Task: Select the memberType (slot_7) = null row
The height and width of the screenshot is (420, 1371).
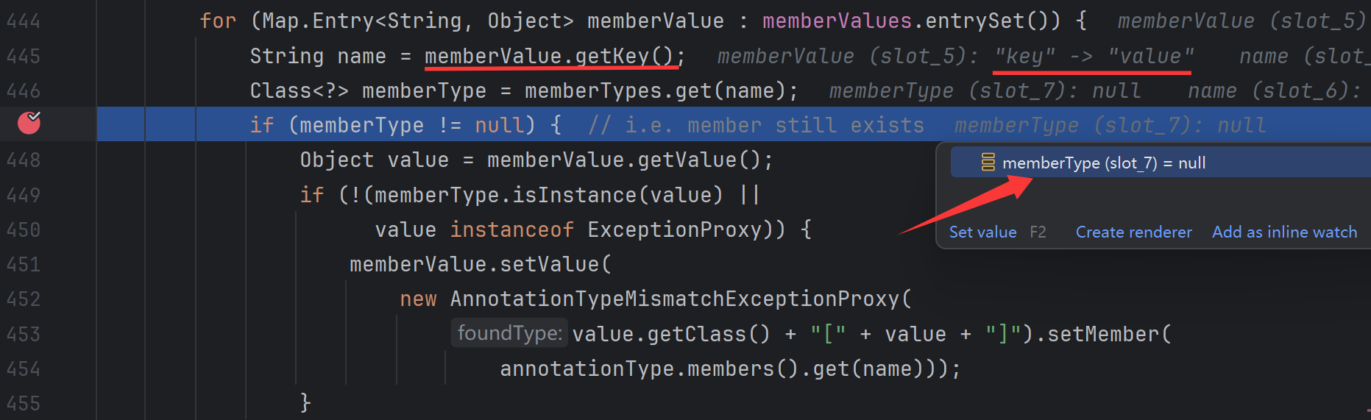Action: click(1104, 163)
